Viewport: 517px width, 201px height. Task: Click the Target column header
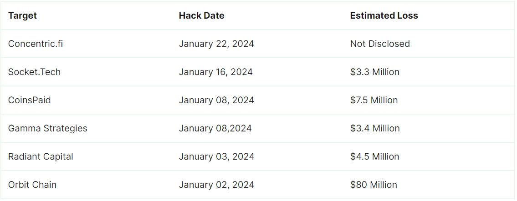point(22,15)
